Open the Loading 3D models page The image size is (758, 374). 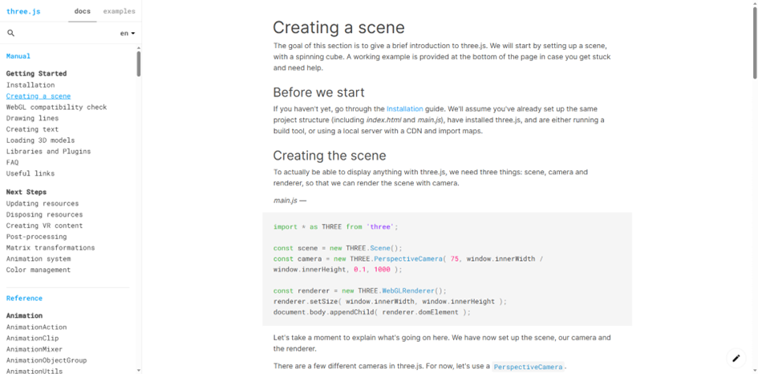click(41, 140)
